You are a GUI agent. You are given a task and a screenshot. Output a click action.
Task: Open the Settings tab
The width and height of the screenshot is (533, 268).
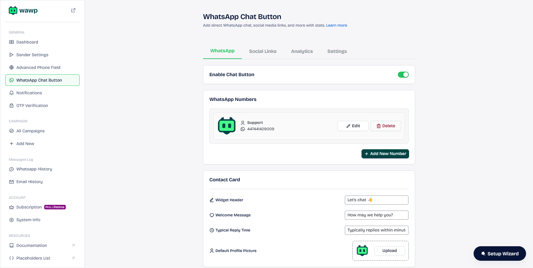[x=337, y=51]
